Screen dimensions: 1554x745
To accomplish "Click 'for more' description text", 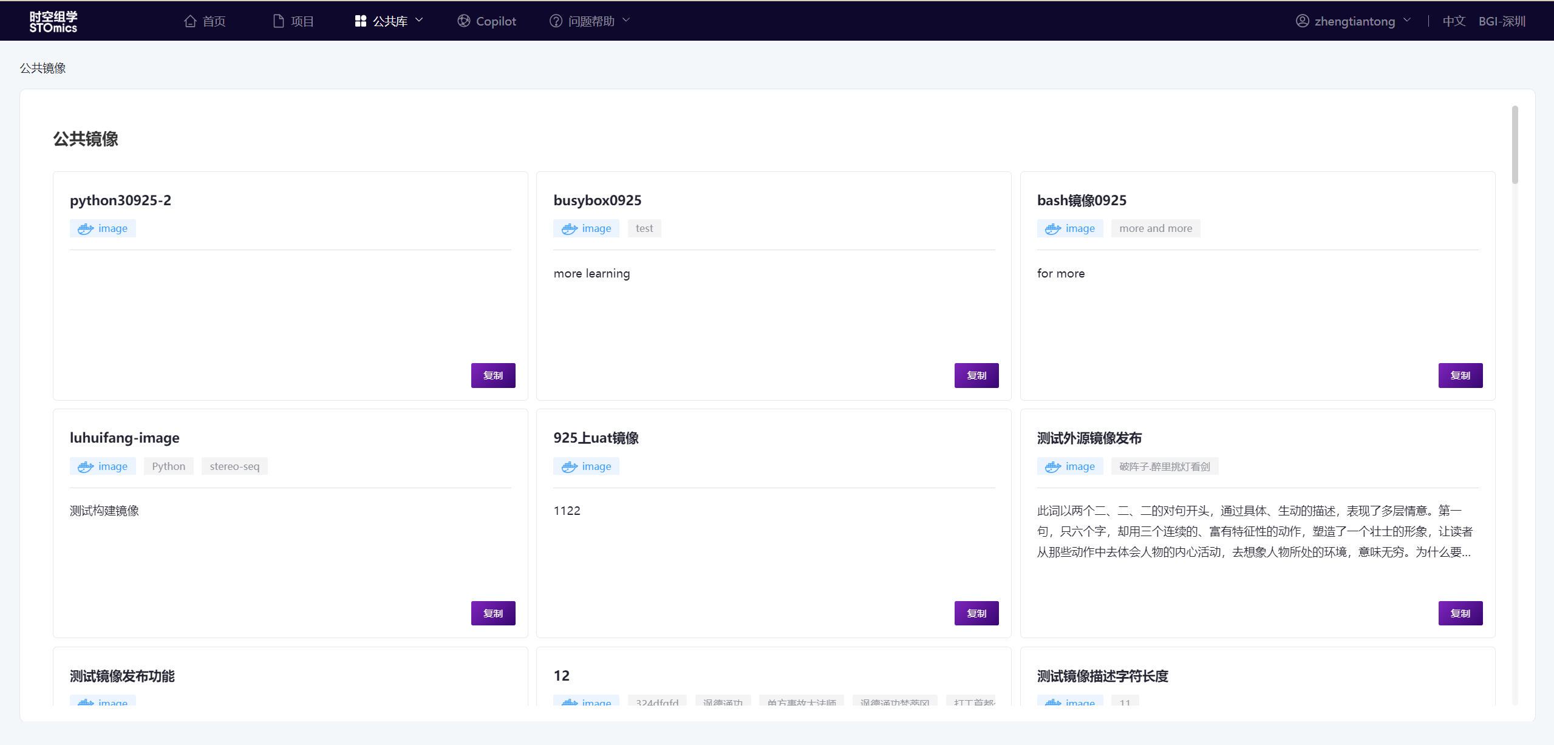I will [x=1061, y=274].
